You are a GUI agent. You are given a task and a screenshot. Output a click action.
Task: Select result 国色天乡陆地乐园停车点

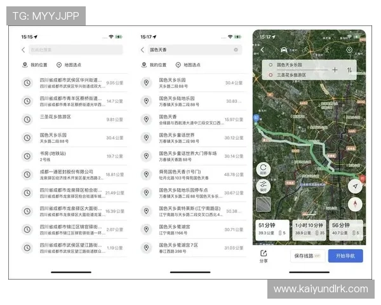pyautogui.click(x=194, y=193)
